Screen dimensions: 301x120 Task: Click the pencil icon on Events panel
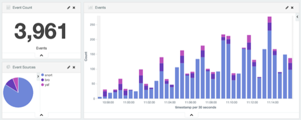pyautogui.click(x=287, y=8)
